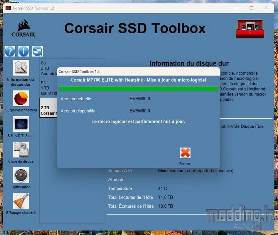Screen dimensions: 278x235
Task: Click the Corsair SSD Toolbox banner title
Action: click(135, 28)
